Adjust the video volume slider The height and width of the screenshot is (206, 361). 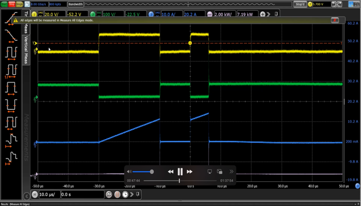(143, 172)
